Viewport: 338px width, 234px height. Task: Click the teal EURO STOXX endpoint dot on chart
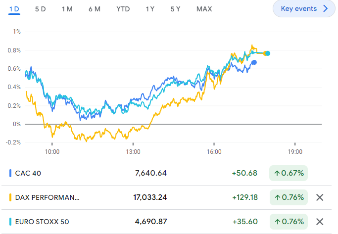[x=268, y=53]
